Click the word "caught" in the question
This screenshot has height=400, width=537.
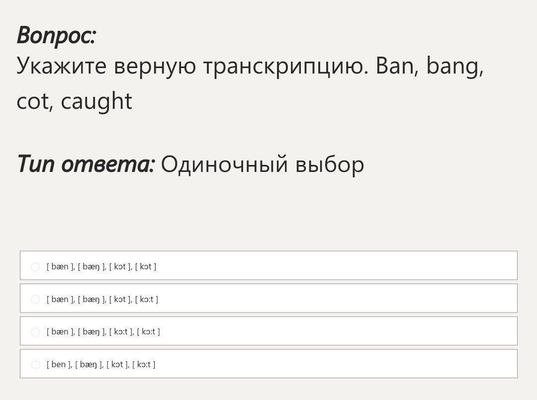[x=97, y=101]
